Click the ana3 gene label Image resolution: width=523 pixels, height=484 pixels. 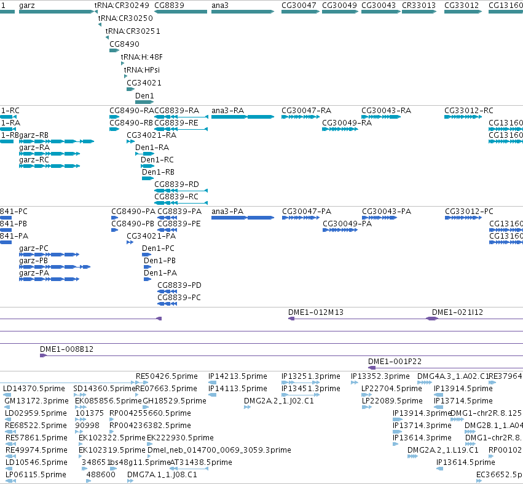point(220,6)
